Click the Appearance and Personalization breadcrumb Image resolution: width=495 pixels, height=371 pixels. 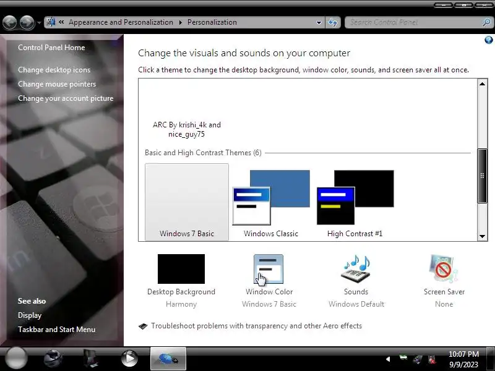121,22
